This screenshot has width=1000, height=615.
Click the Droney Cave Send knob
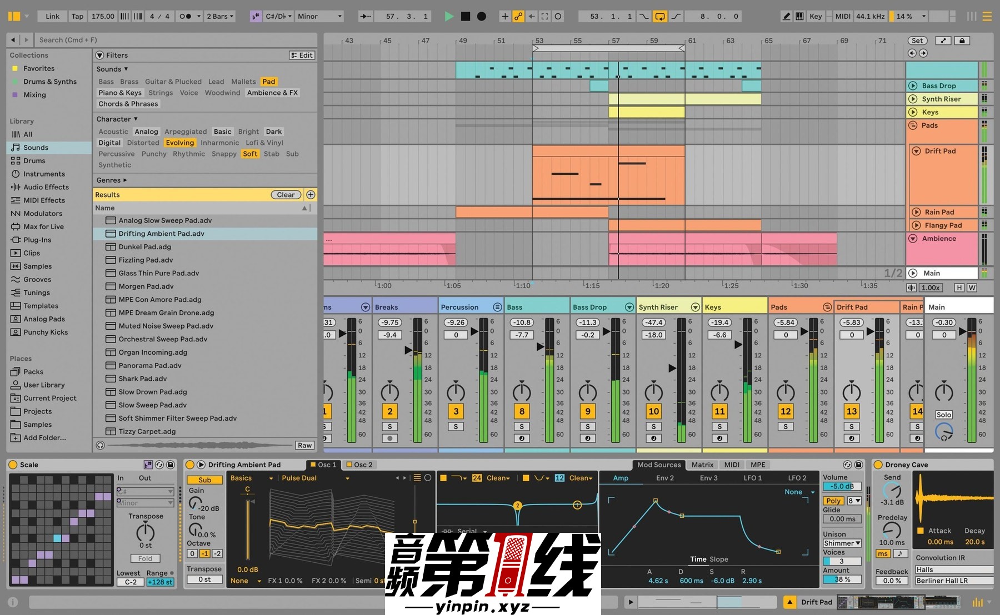point(892,491)
